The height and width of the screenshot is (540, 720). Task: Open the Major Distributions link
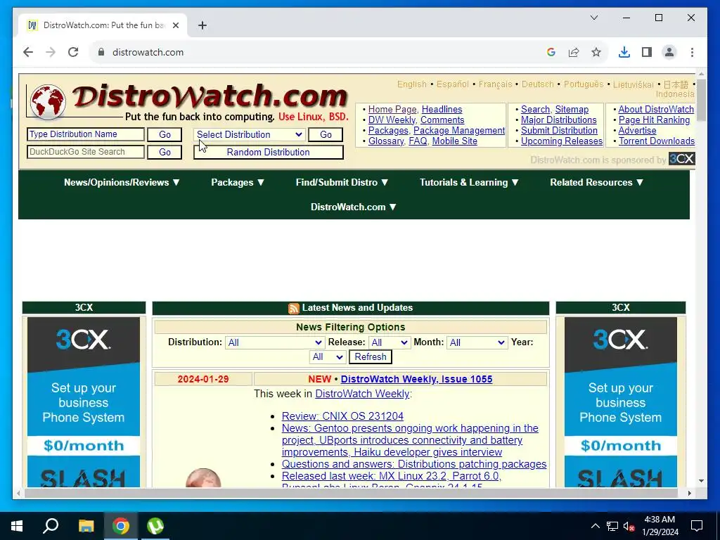tap(558, 120)
